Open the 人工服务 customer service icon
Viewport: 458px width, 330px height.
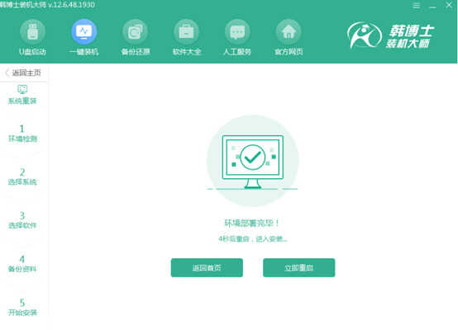237,32
